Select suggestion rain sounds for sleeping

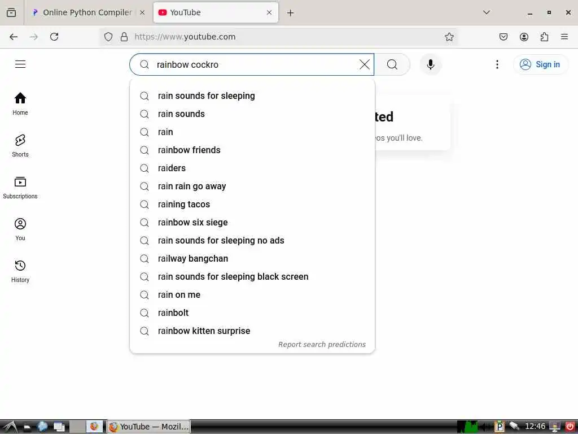coord(252,96)
